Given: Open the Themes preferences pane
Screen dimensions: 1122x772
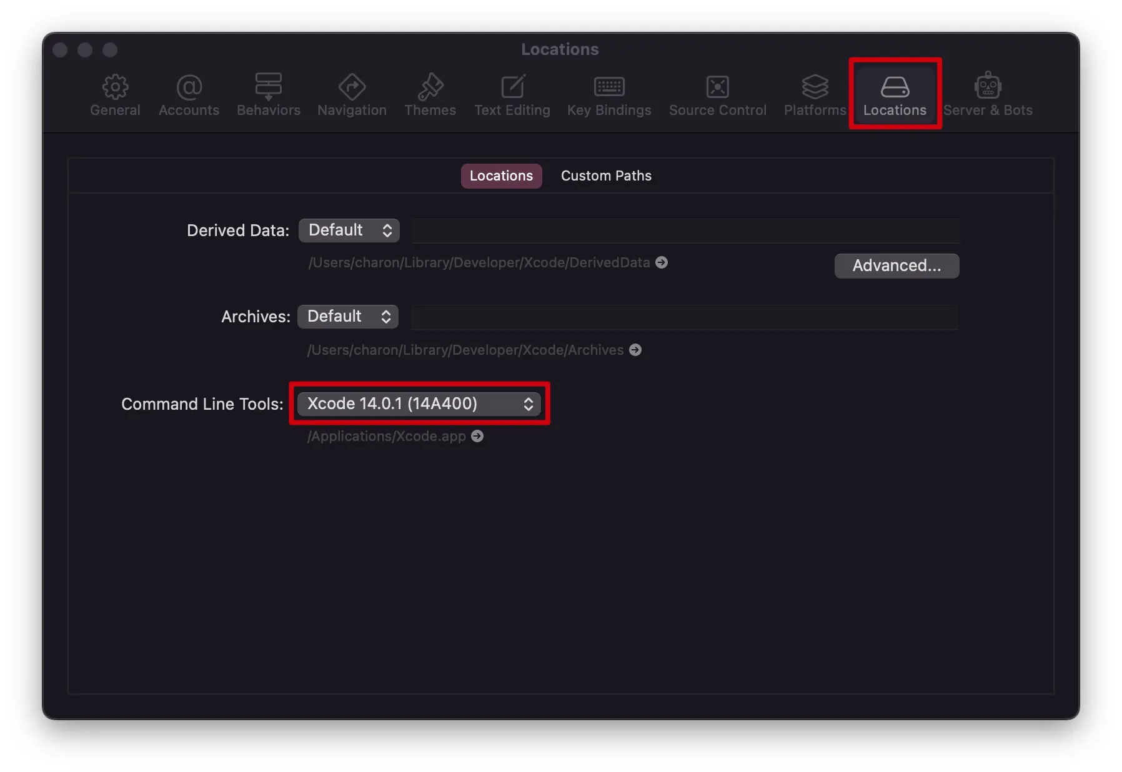Looking at the screenshot, I should pyautogui.click(x=430, y=95).
